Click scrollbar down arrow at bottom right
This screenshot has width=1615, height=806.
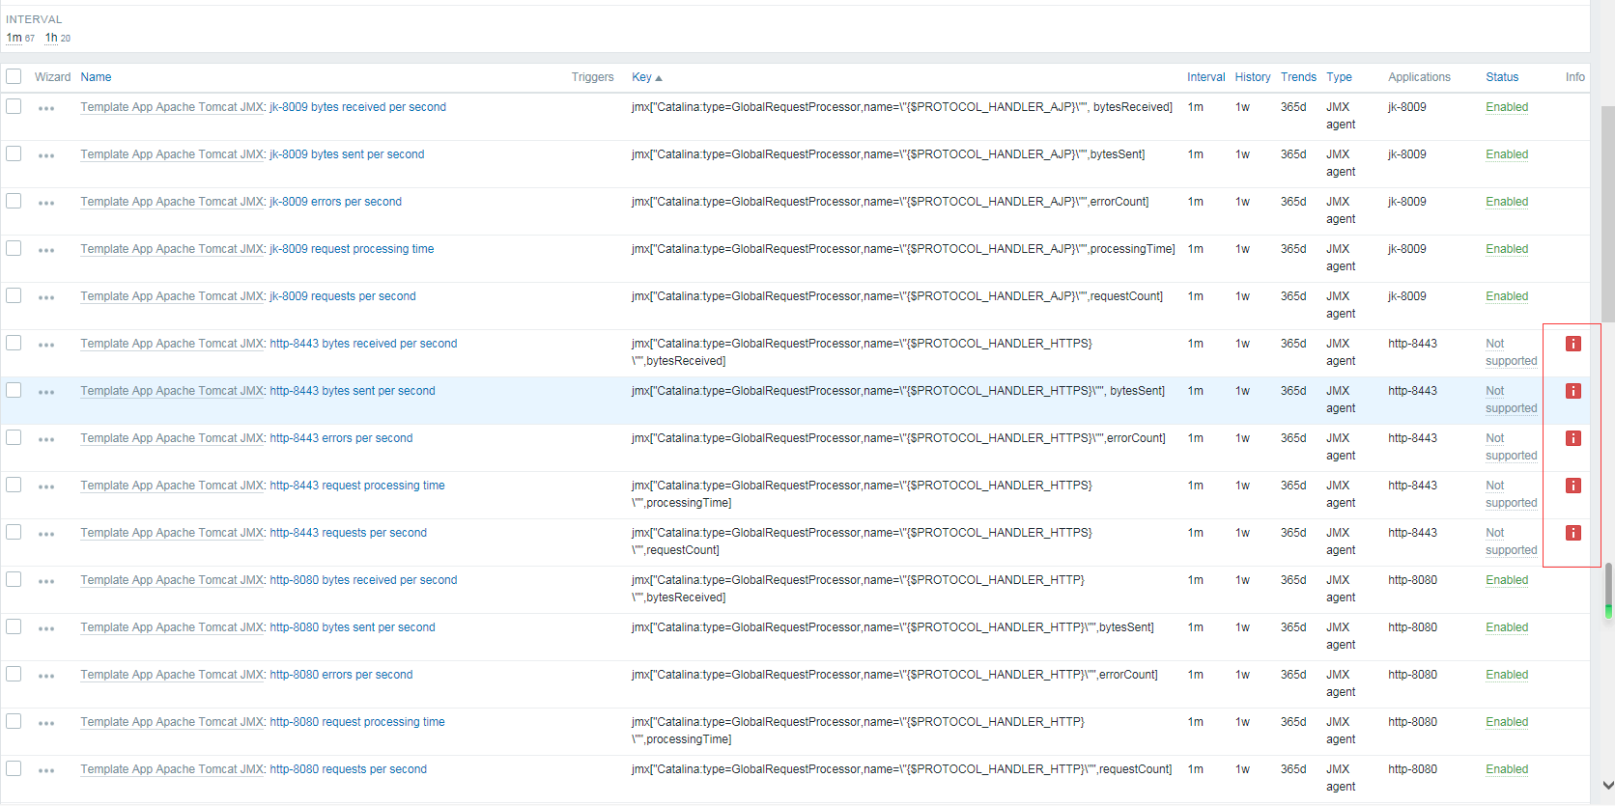1607,786
